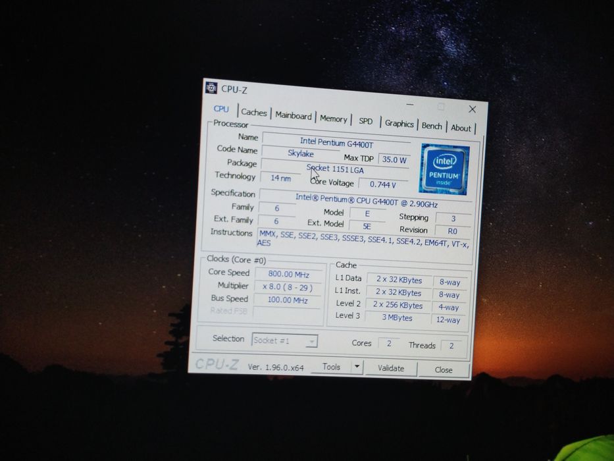Minimize the CPU-Z window

click(x=409, y=104)
